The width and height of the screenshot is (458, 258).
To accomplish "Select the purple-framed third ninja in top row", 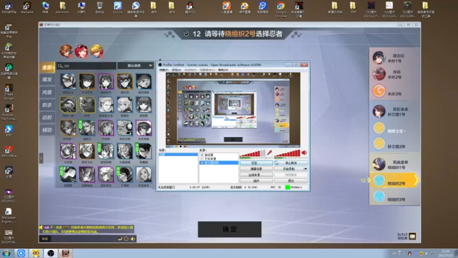I will point(106,81).
